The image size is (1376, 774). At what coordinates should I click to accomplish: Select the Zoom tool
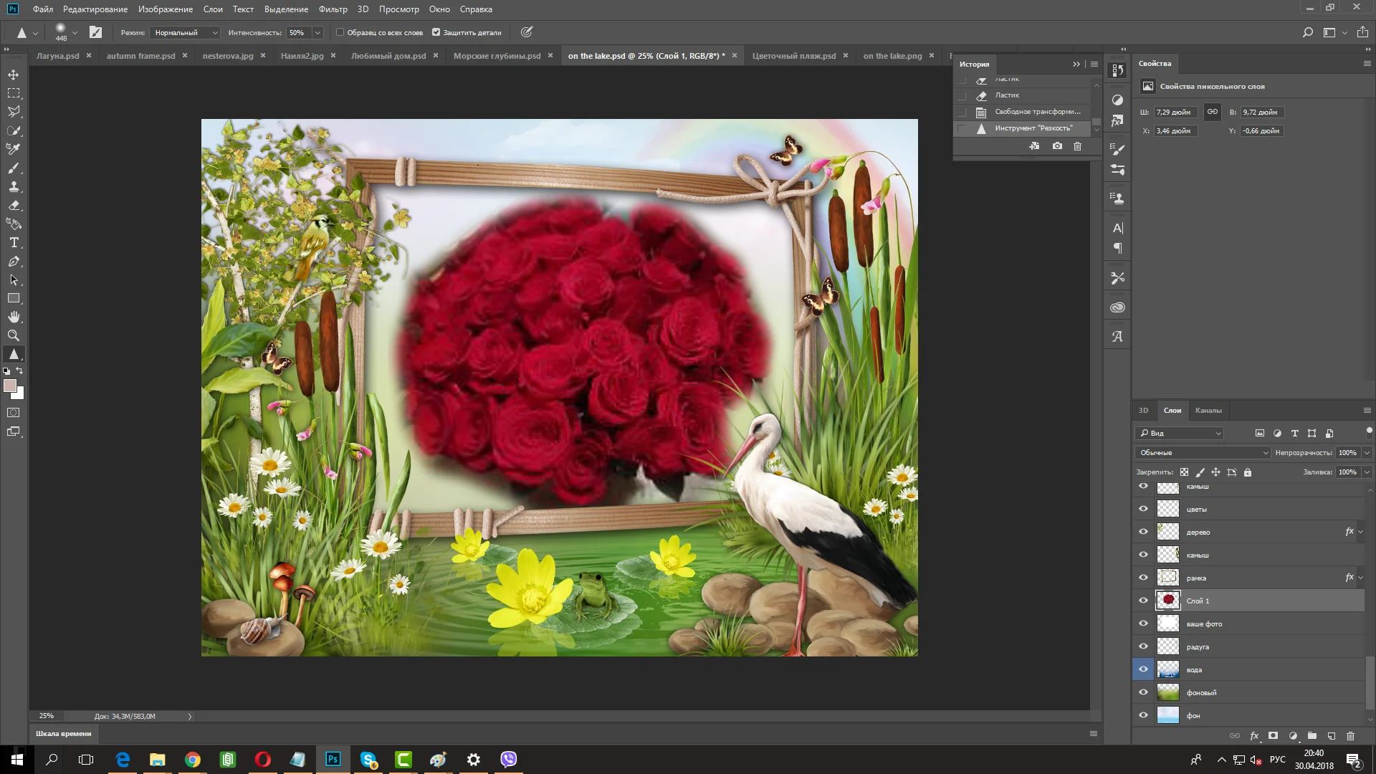coord(14,335)
